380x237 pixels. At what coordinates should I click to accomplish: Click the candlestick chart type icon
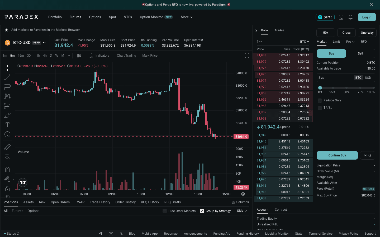79,56
